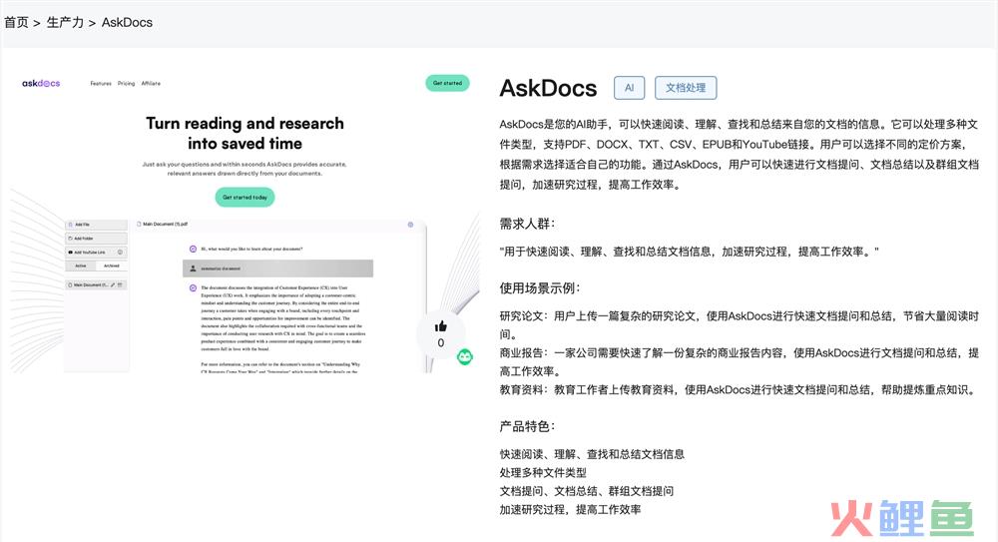Switch to Archived tab in preview
The width and height of the screenshot is (998, 542).
pos(112,266)
